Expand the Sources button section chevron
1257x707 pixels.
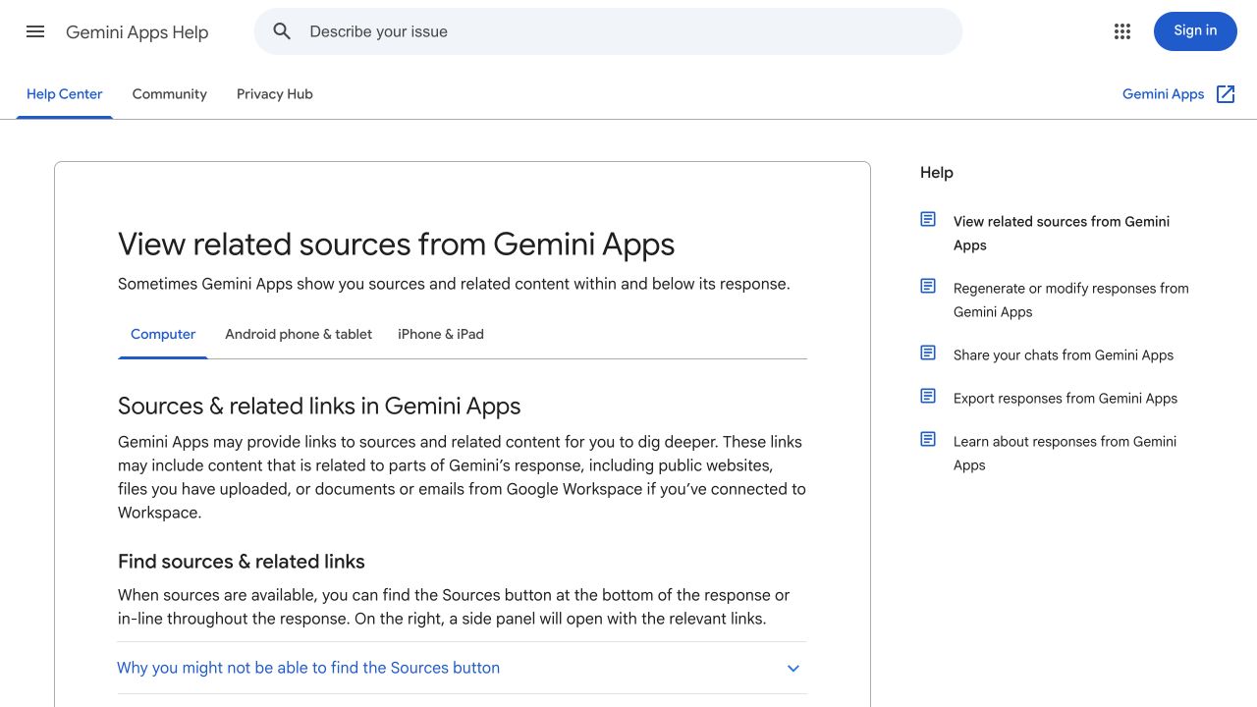click(x=793, y=669)
